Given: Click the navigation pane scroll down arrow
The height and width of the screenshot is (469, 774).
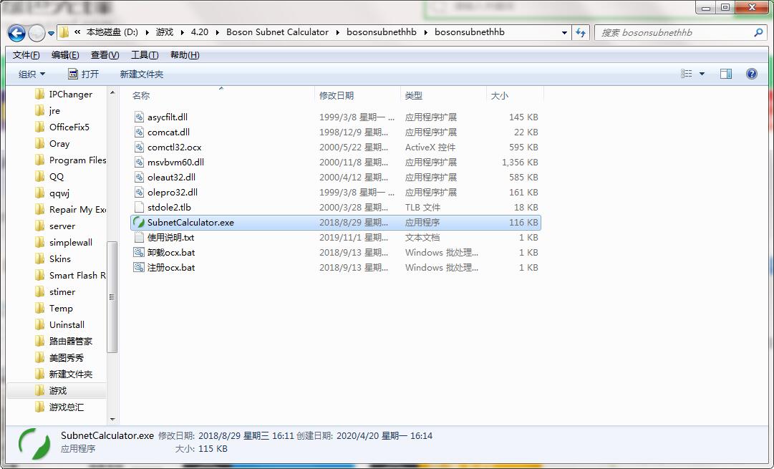Looking at the screenshot, I should click(112, 419).
